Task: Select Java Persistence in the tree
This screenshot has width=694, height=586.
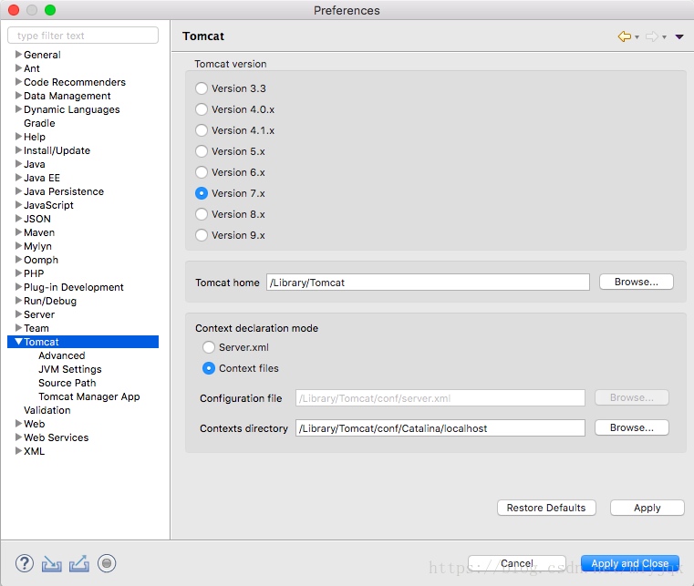Action: click(x=64, y=191)
